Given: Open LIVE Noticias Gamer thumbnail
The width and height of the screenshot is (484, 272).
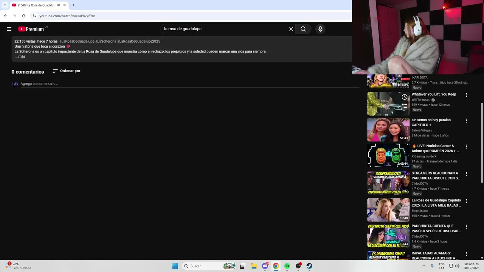Looking at the screenshot, I should click(388, 155).
